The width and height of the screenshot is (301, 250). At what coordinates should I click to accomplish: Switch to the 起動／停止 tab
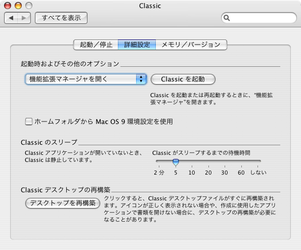click(x=96, y=45)
